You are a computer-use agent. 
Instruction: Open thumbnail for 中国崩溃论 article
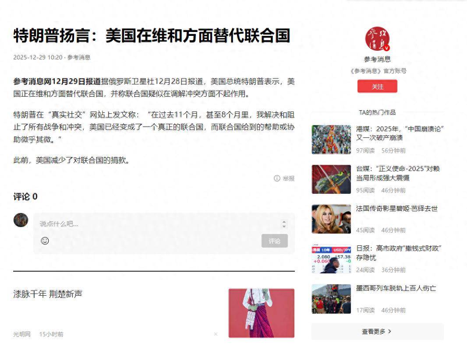point(331,140)
